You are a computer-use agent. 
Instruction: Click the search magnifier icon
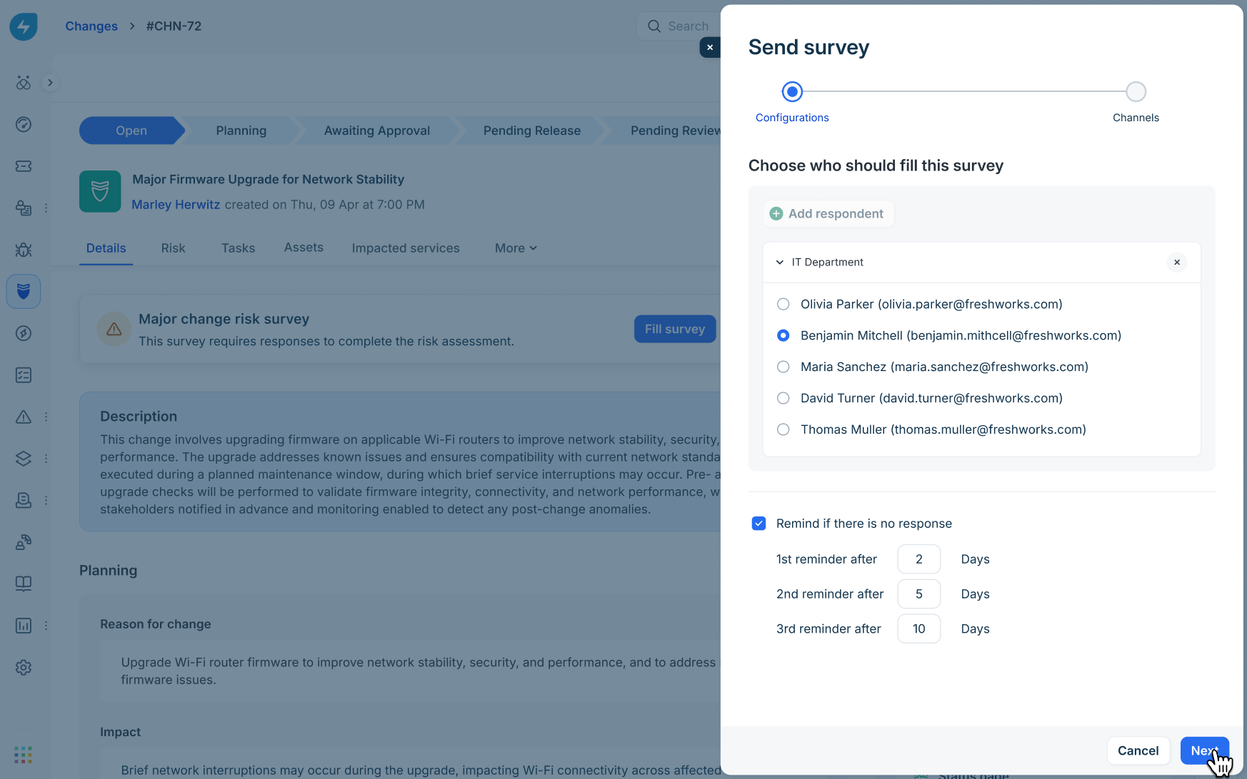pyautogui.click(x=654, y=26)
